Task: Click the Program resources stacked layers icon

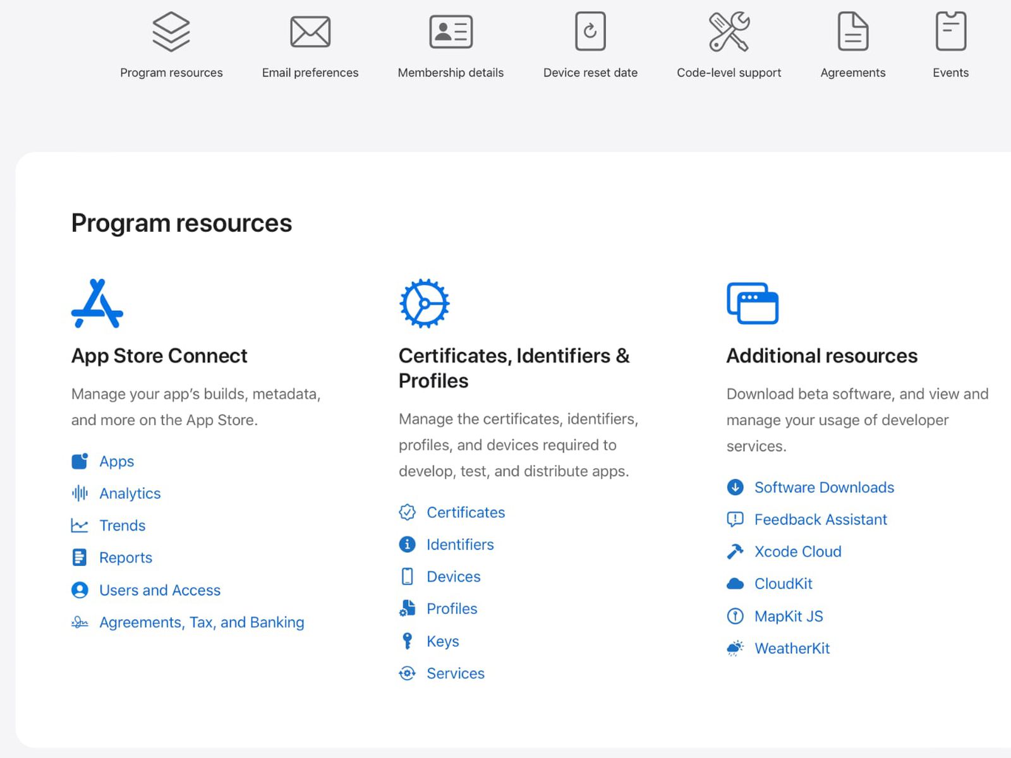Action: coord(171,32)
